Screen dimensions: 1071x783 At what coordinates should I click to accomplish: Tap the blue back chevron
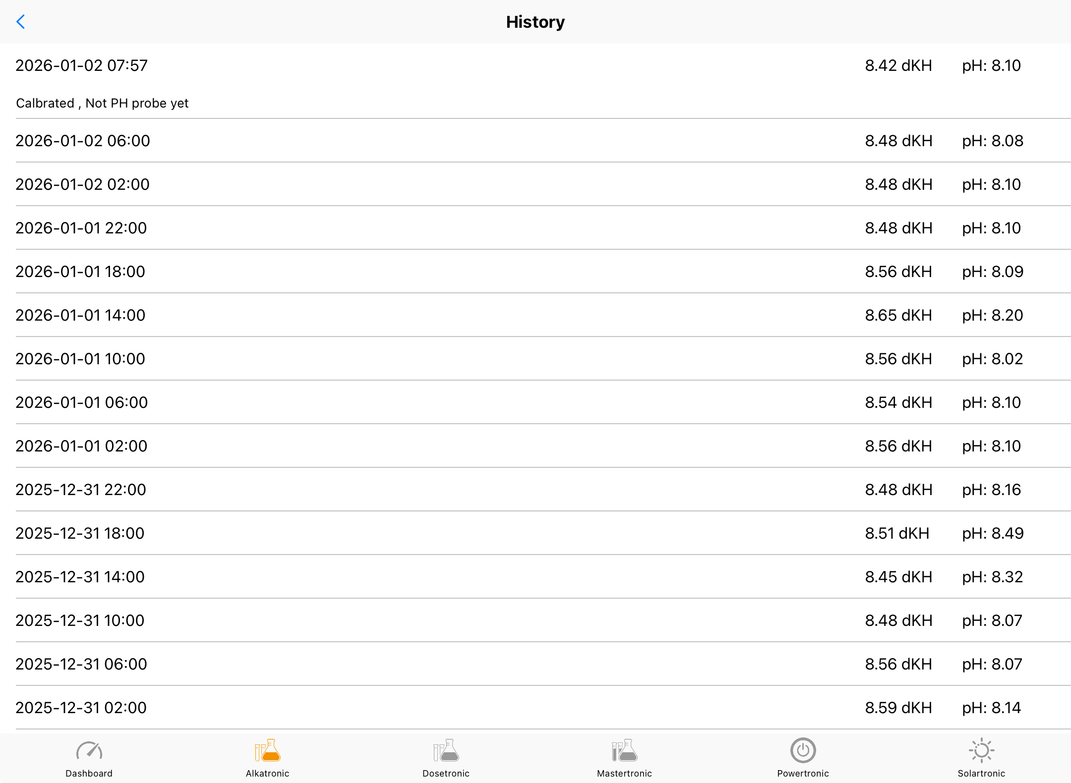pos(21,22)
